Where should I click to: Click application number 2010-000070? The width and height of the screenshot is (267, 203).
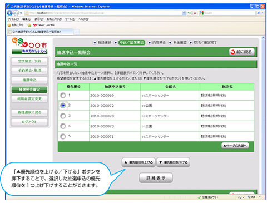tap(102, 116)
